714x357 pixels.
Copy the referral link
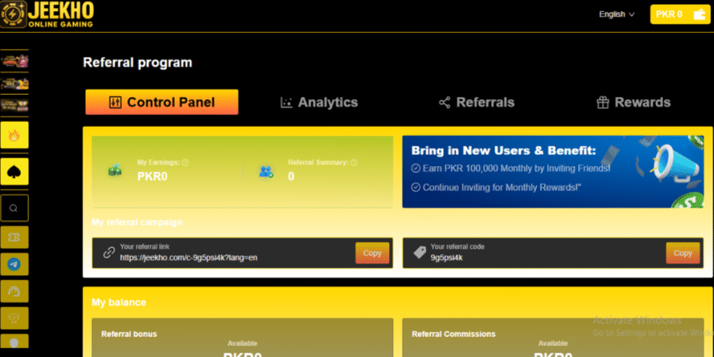[372, 252]
